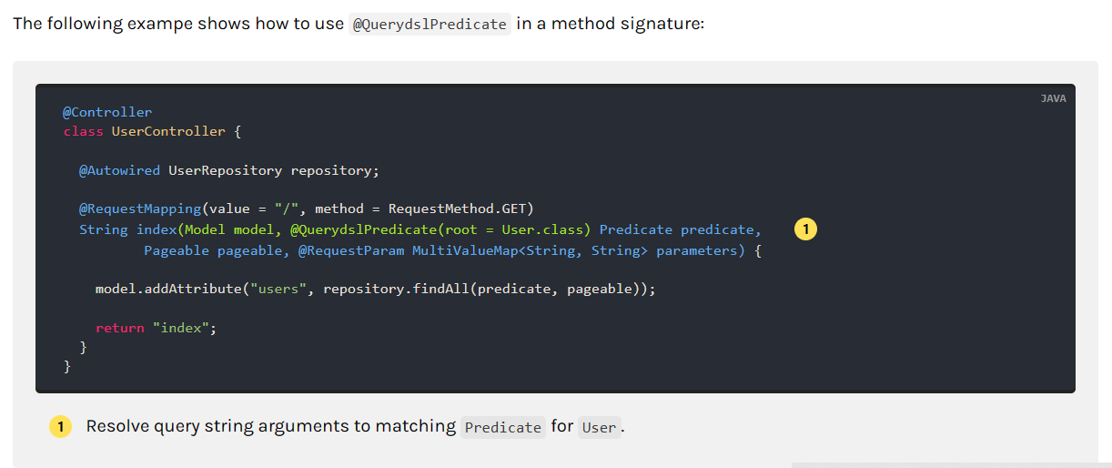Click the @RequestMapping annotation
1112x468 pixels.
[140, 209]
